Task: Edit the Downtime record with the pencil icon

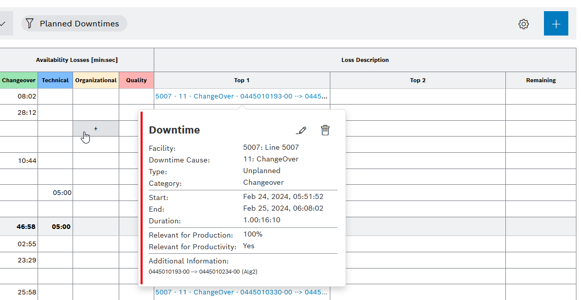Action: [x=301, y=130]
